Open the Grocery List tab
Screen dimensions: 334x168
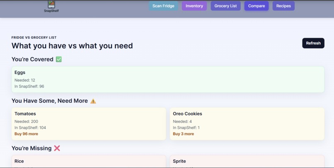click(225, 6)
